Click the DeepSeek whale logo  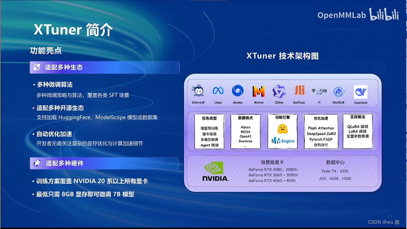(x=361, y=92)
